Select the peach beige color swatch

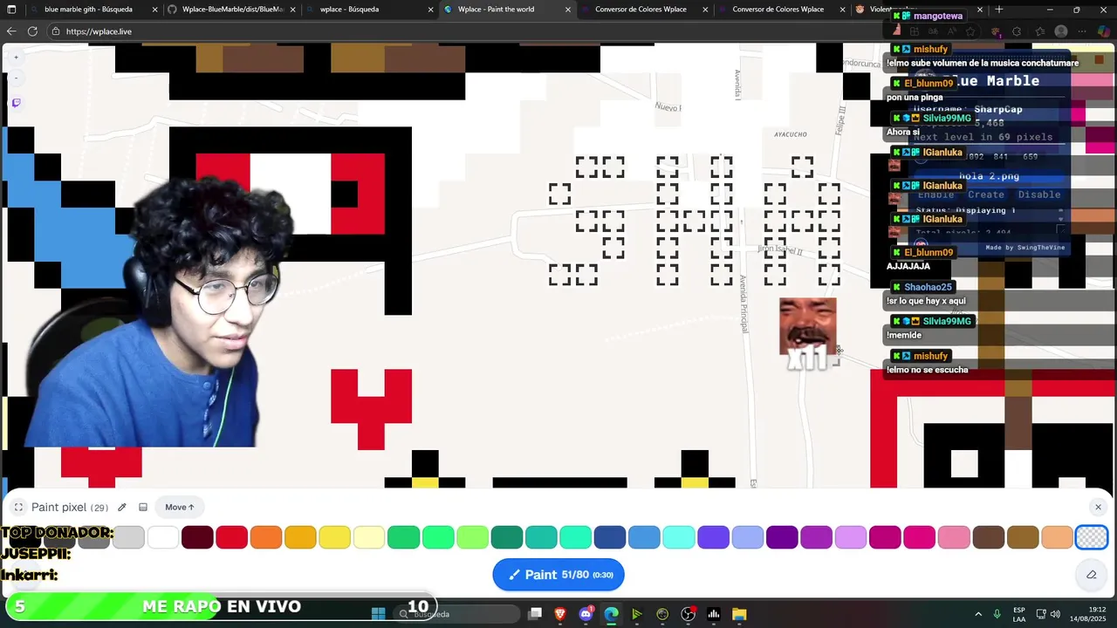1058,537
